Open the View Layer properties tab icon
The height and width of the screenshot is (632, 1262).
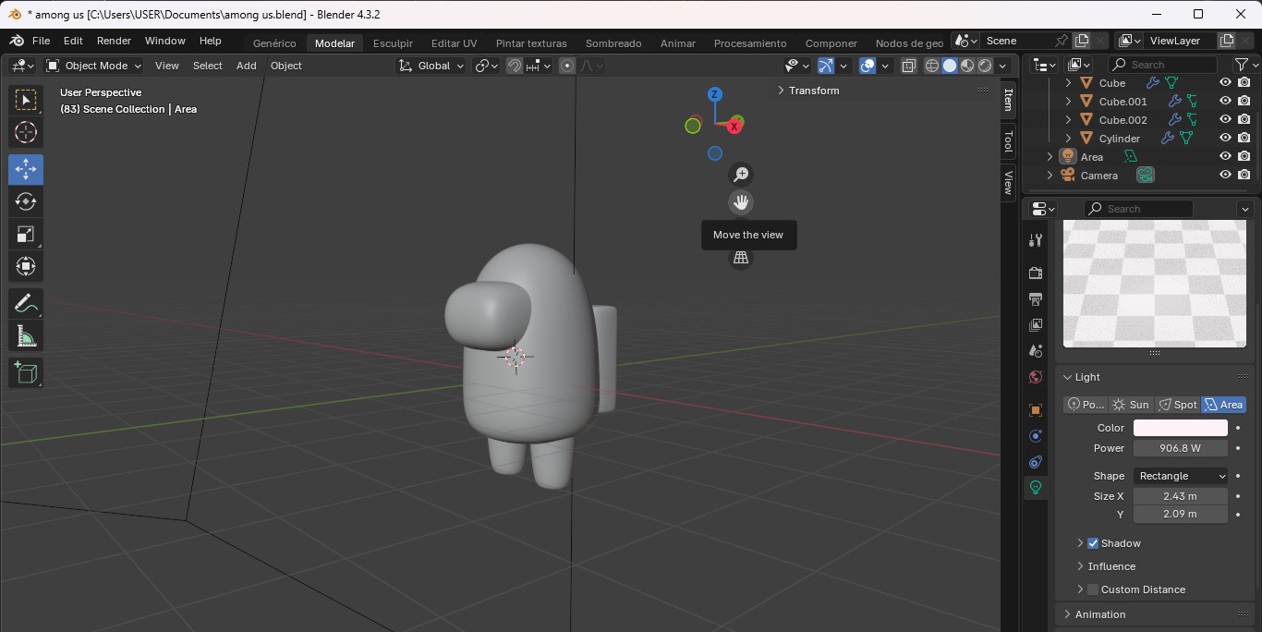click(x=1036, y=325)
